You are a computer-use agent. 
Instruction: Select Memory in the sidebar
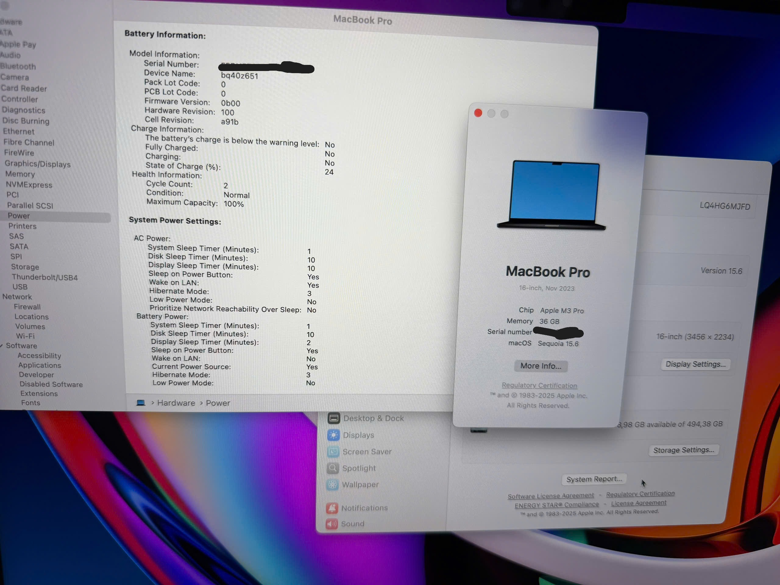[20, 174]
